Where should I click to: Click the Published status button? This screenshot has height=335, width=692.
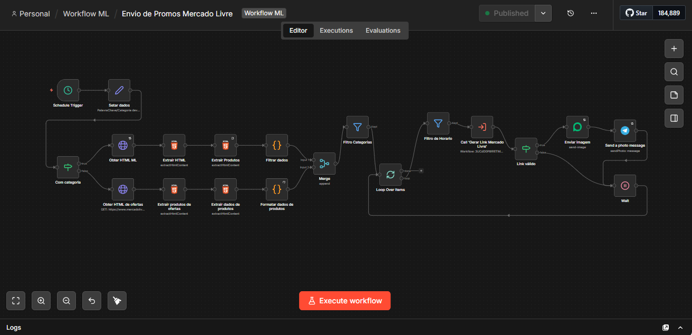click(507, 13)
